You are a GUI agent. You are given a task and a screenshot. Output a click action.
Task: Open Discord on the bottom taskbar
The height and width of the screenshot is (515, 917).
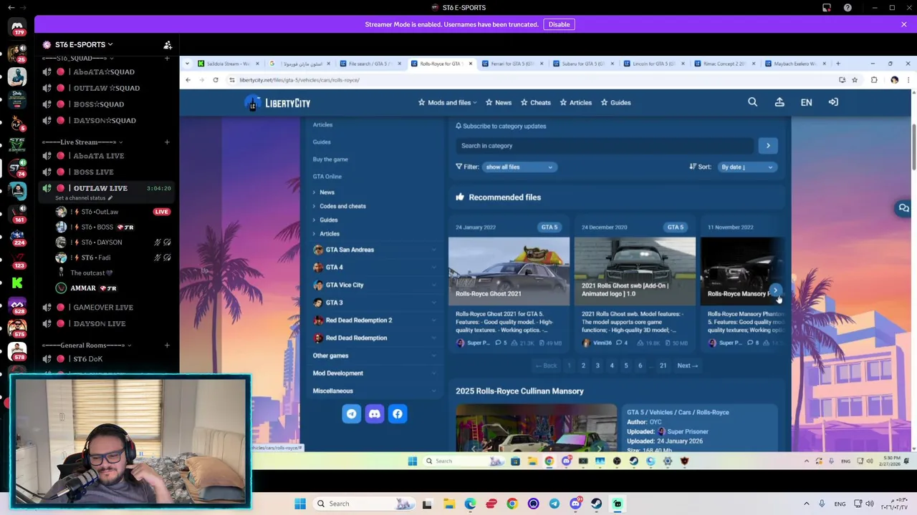[575, 504]
